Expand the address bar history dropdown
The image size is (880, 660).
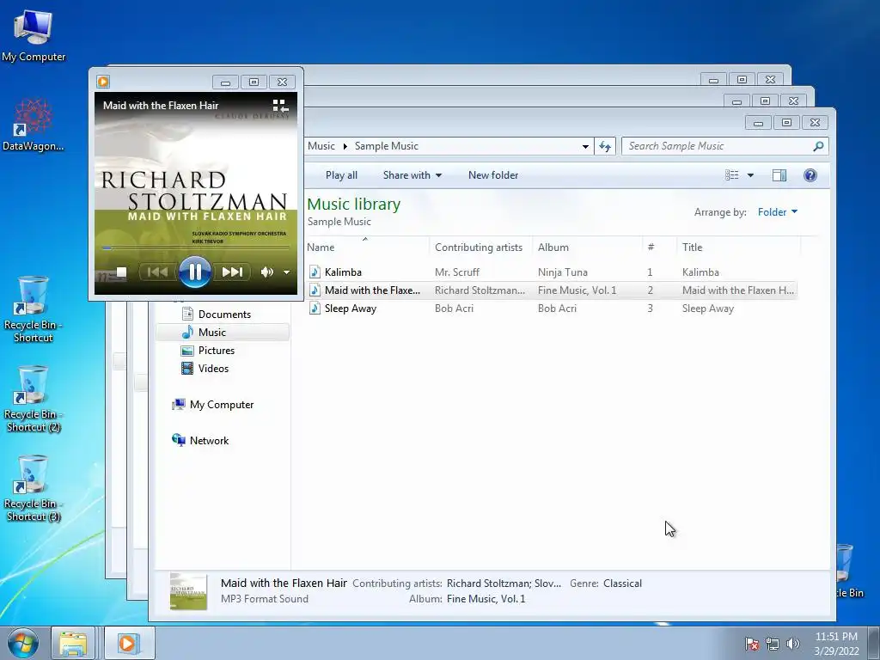click(585, 146)
